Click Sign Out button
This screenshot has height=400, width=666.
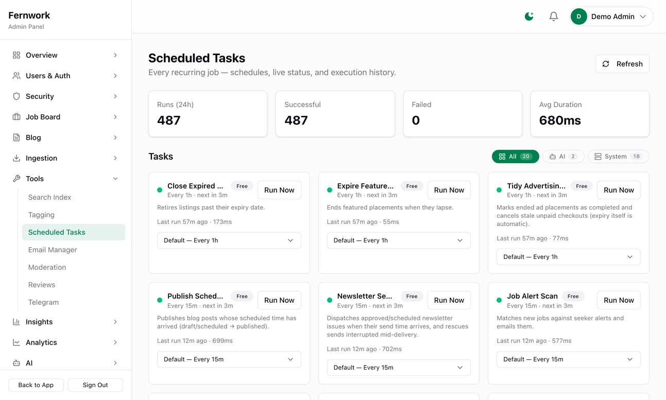[95, 385]
